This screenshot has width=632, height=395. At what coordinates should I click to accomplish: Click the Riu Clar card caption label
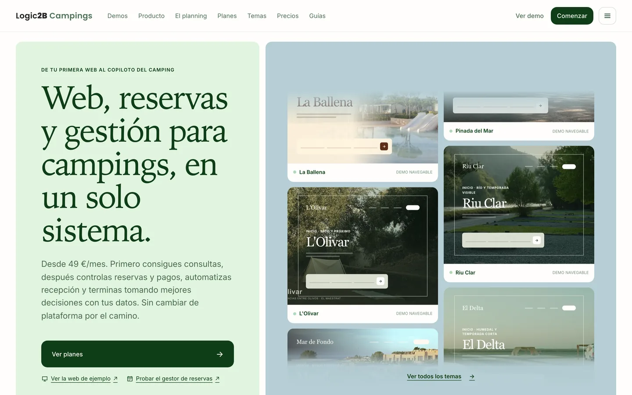[465, 273]
